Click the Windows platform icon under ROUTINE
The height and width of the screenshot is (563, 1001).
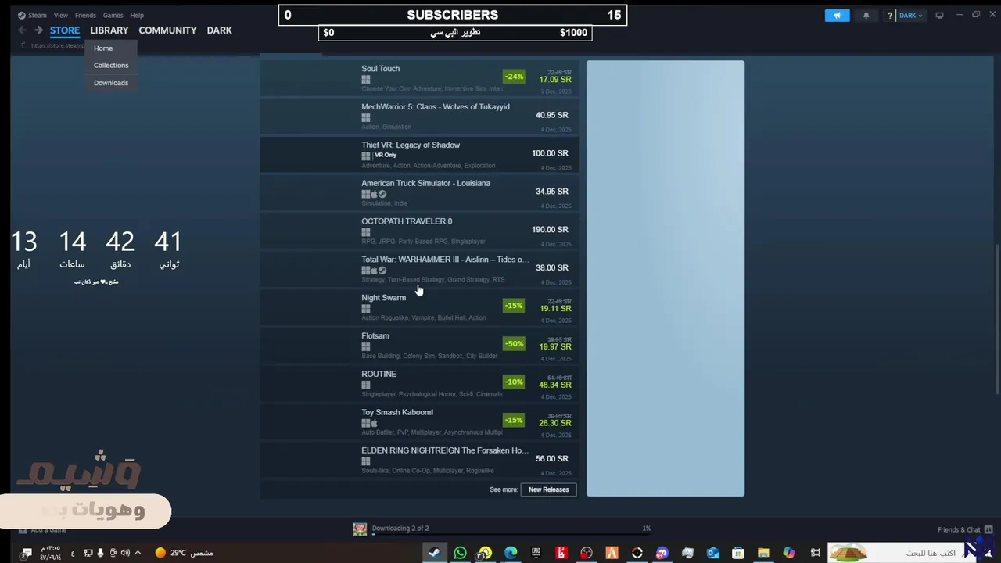pos(365,385)
